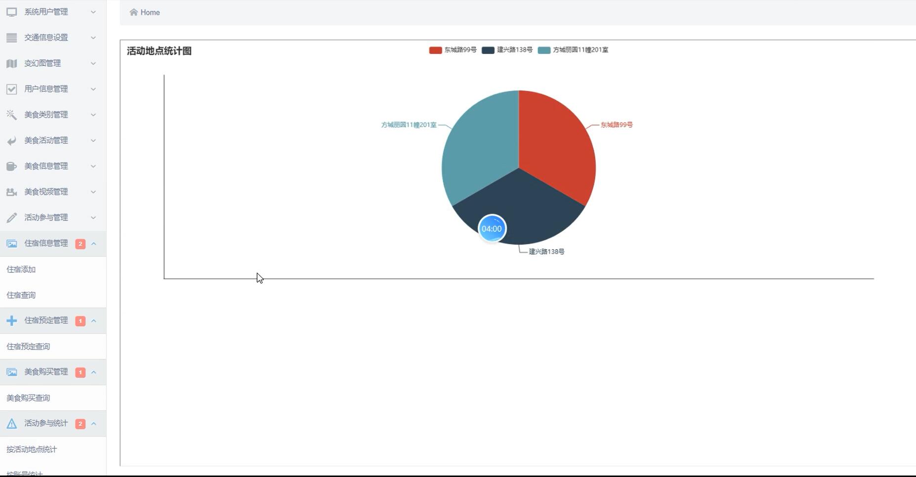Click the home icon in breadcrumb
The image size is (916, 477).
(x=133, y=12)
